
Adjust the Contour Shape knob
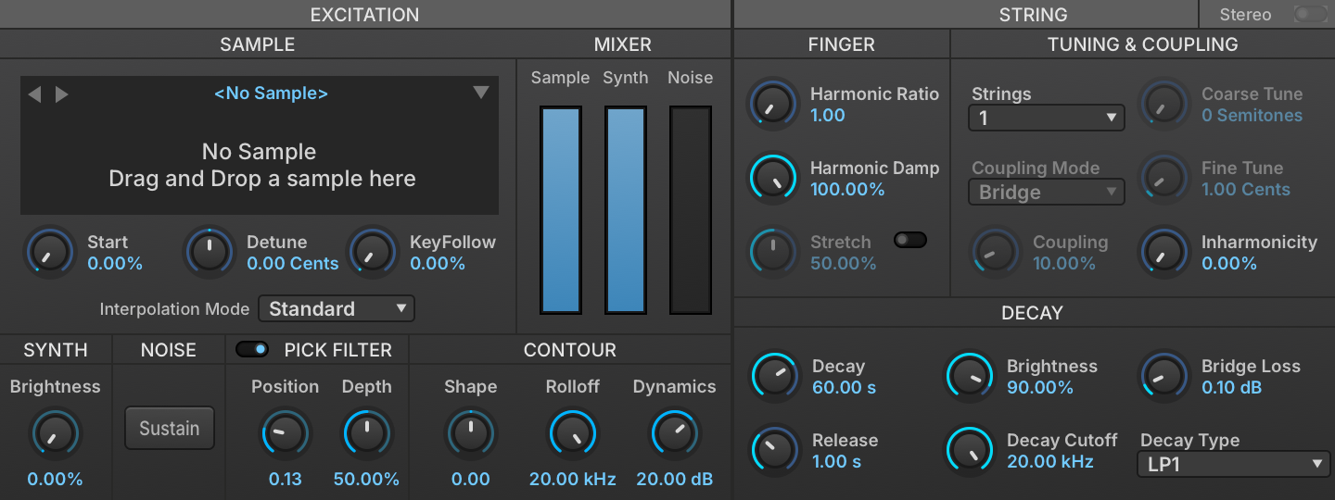471,434
